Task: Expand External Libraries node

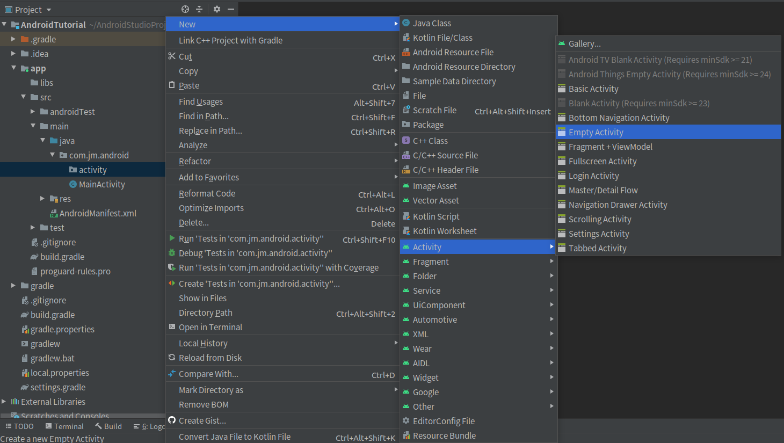Action: pyautogui.click(x=4, y=401)
